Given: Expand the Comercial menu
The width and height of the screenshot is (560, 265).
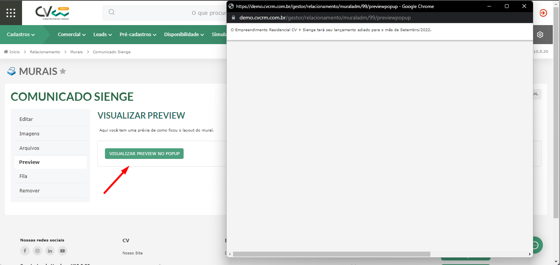Looking at the screenshot, I should (71, 35).
